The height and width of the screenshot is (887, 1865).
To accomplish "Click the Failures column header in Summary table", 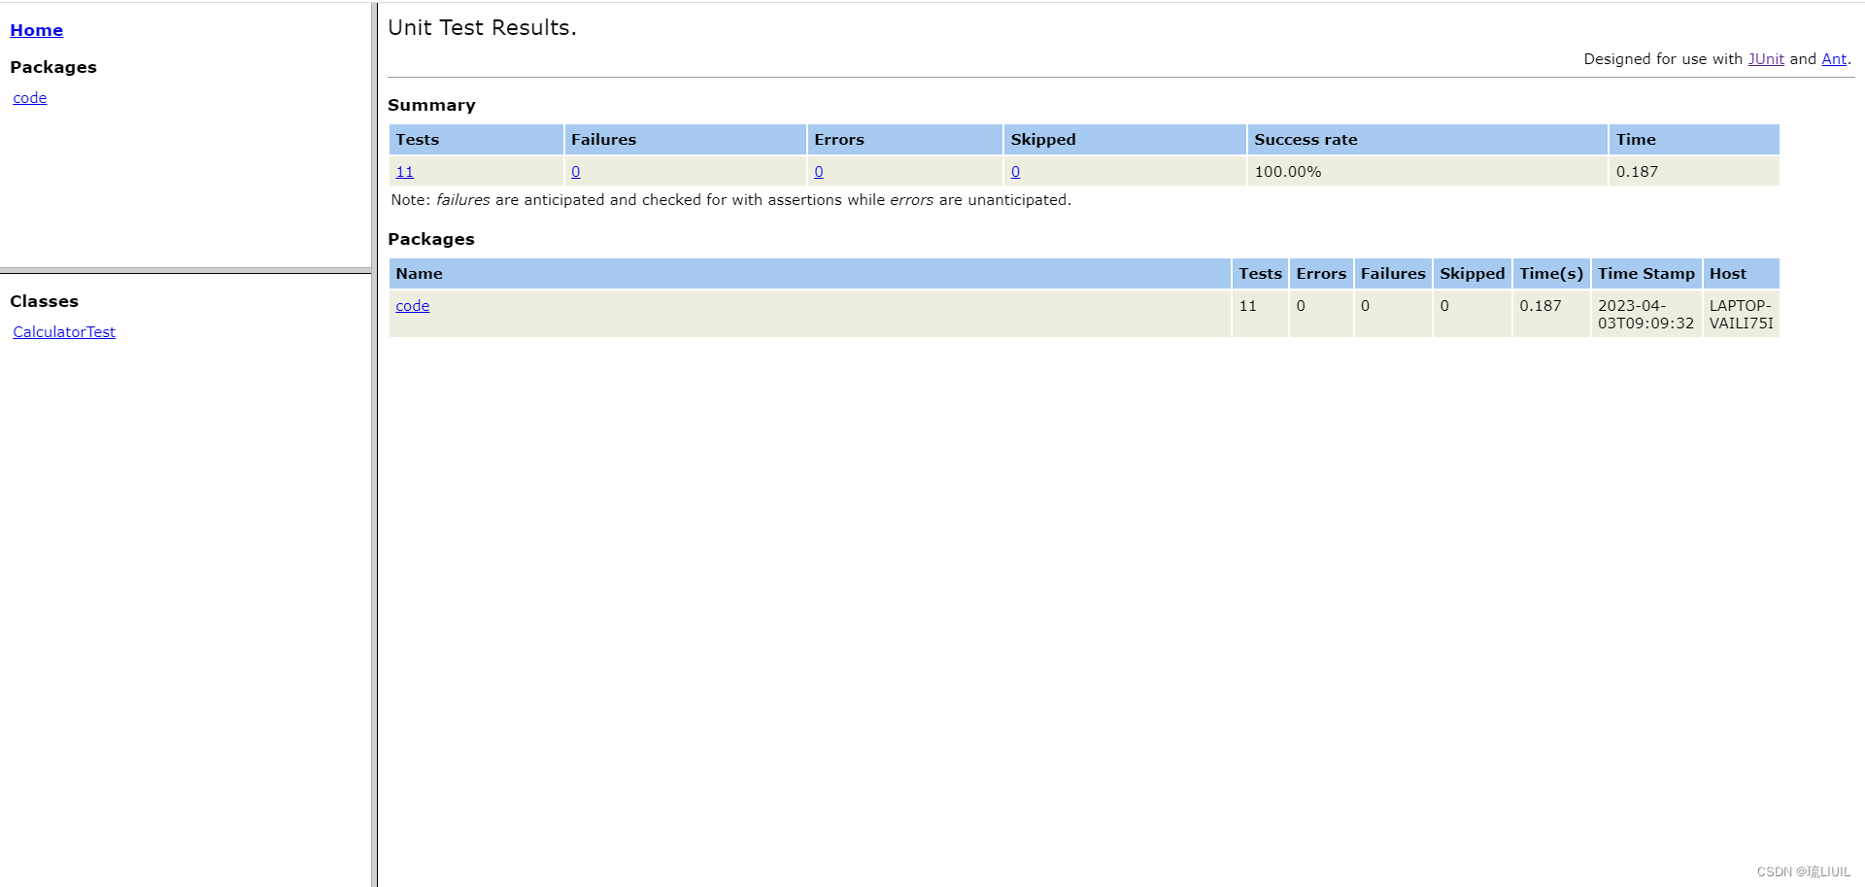I will (685, 139).
